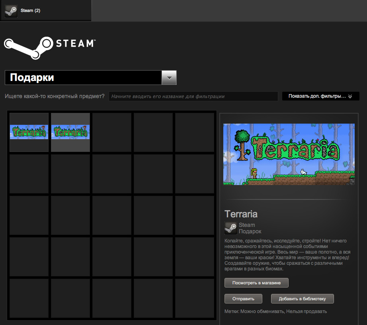Click the Отправить button
Viewport: 367px width, 325px height.
(x=243, y=299)
